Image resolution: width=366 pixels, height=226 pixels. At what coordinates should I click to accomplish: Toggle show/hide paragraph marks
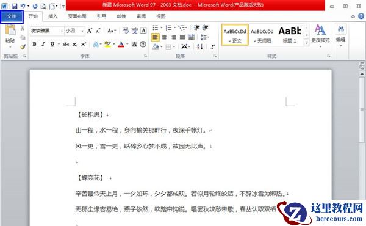(212, 47)
